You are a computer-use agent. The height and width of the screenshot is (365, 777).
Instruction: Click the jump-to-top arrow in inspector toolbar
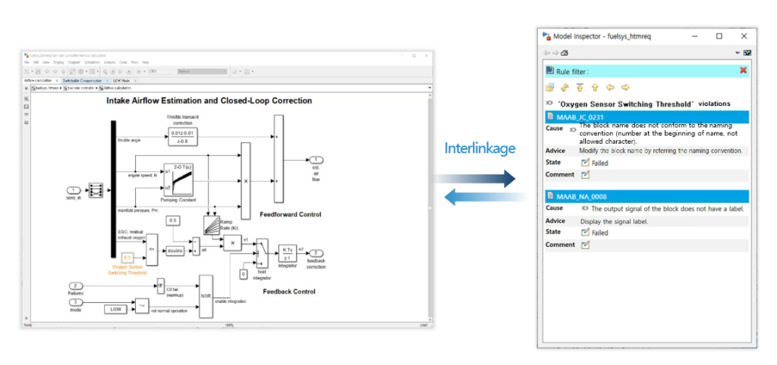pos(580,88)
